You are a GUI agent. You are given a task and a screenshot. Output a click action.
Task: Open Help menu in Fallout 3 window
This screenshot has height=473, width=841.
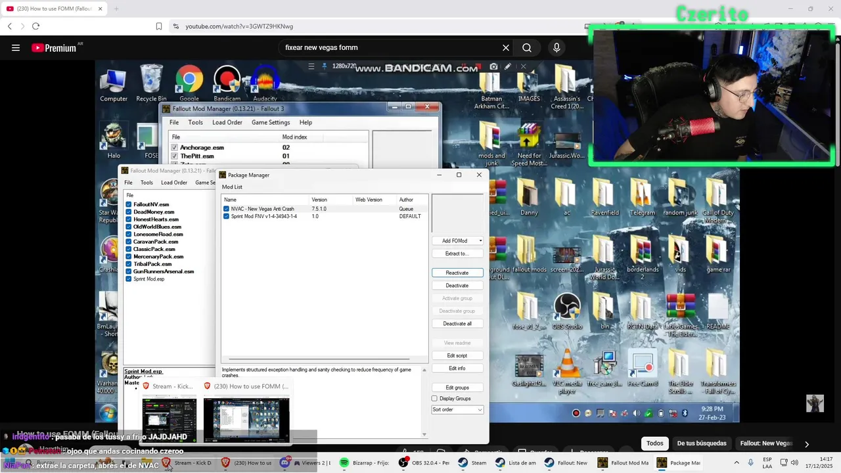(x=306, y=122)
